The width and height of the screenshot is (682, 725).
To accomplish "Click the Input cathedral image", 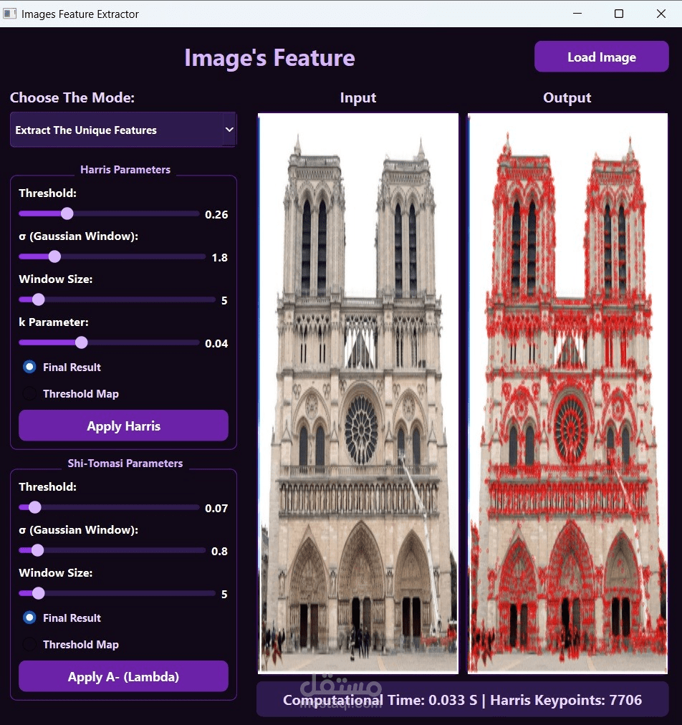I will coord(358,393).
